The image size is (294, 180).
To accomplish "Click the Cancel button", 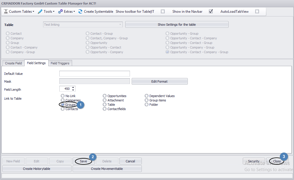I will click(x=131, y=161).
